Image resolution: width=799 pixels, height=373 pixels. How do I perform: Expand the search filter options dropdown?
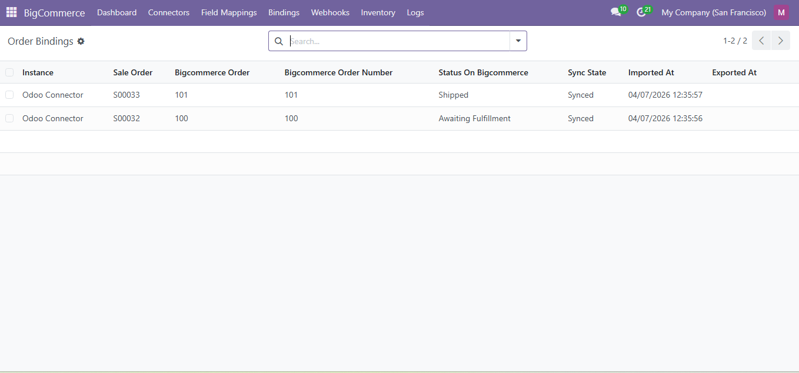[x=517, y=41]
